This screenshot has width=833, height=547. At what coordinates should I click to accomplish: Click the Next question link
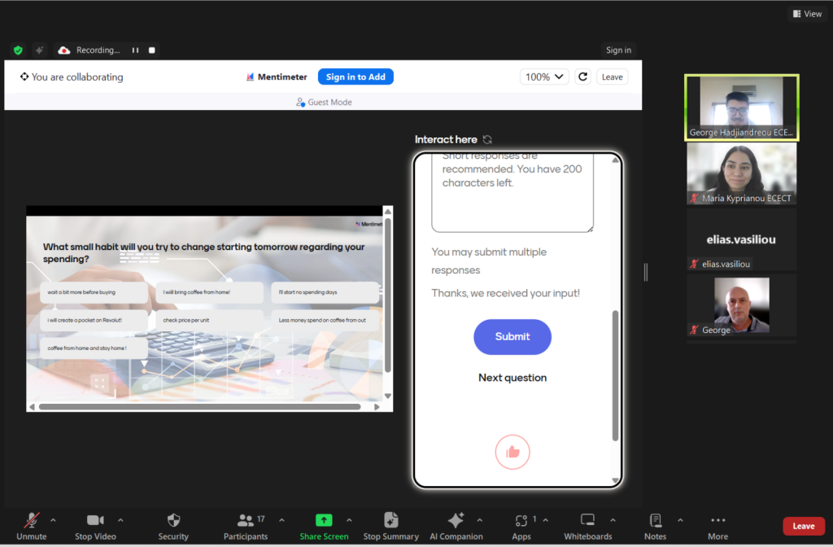click(x=512, y=378)
